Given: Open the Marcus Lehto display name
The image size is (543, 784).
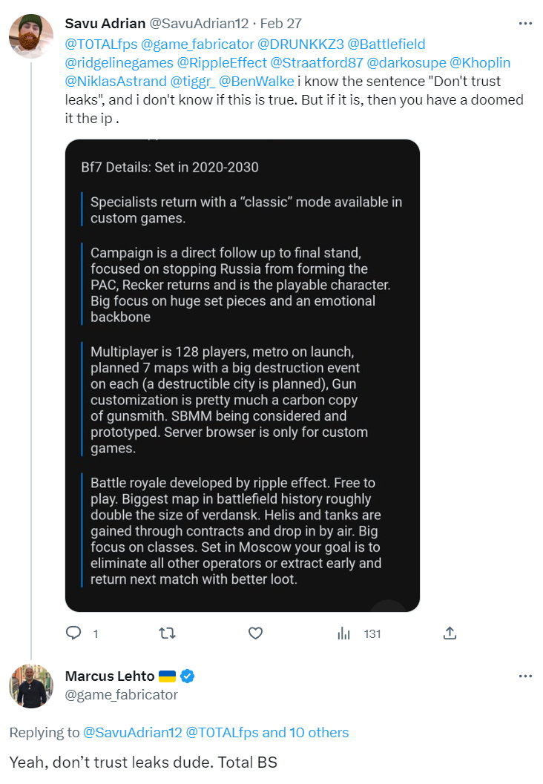Looking at the screenshot, I should pos(110,676).
